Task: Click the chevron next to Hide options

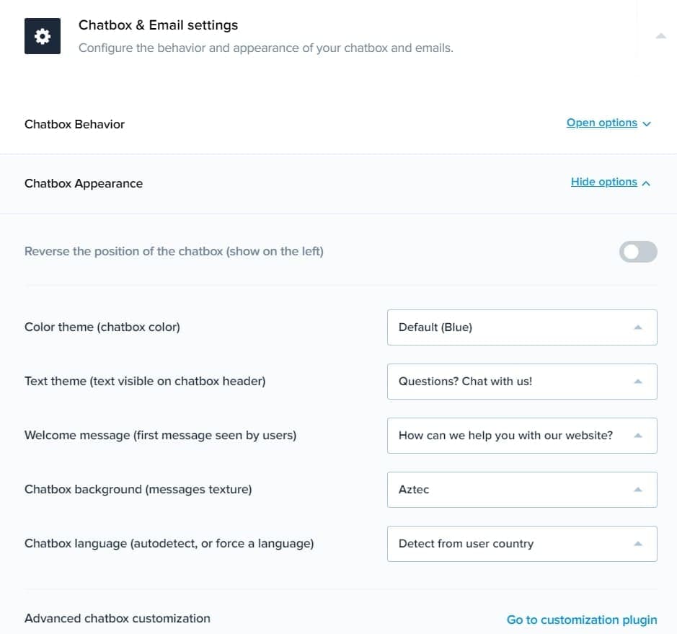Action: [x=646, y=183]
